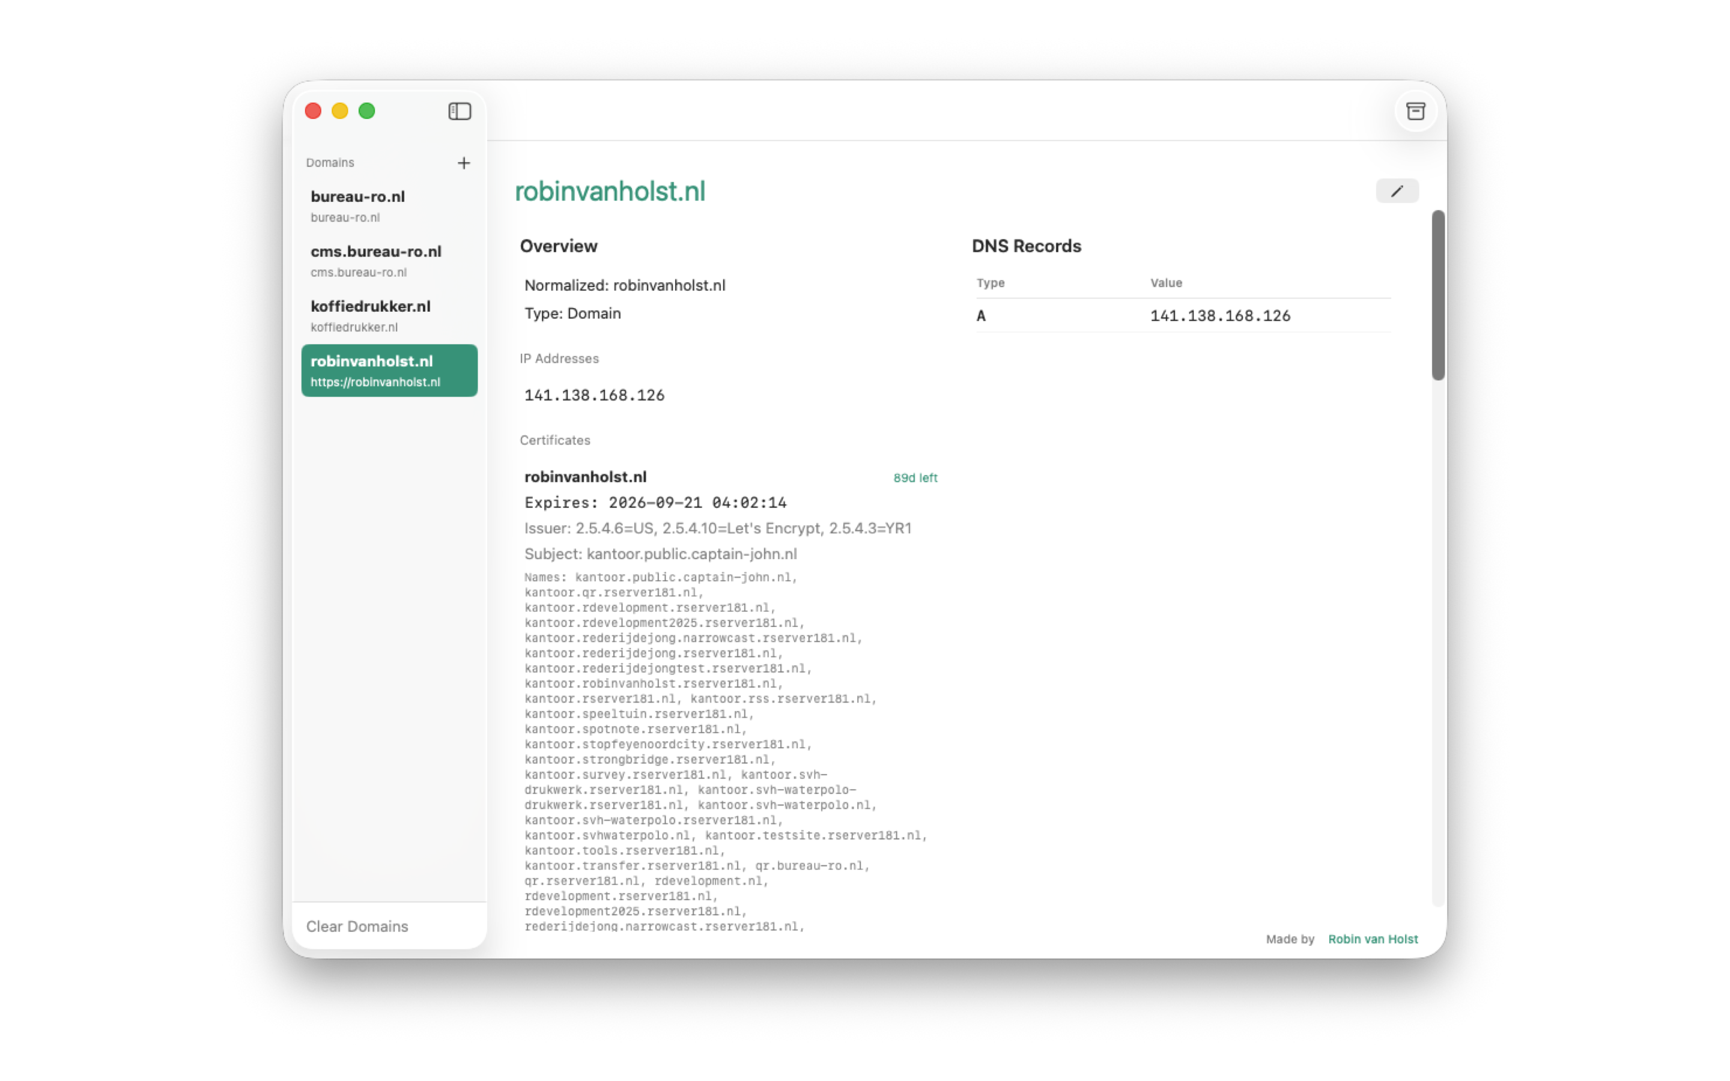The height and width of the screenshot is (1081, 1730).
Task: Click the Overview heading
Action: (558, 246)
